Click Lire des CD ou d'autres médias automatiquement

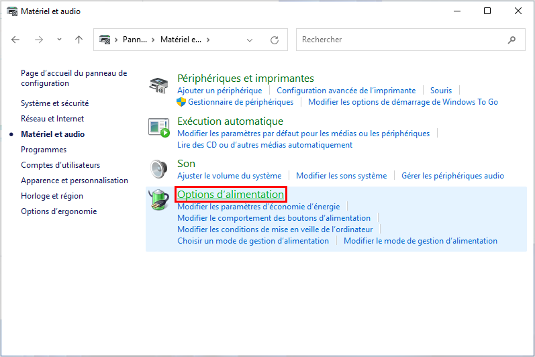click(264, 145)
